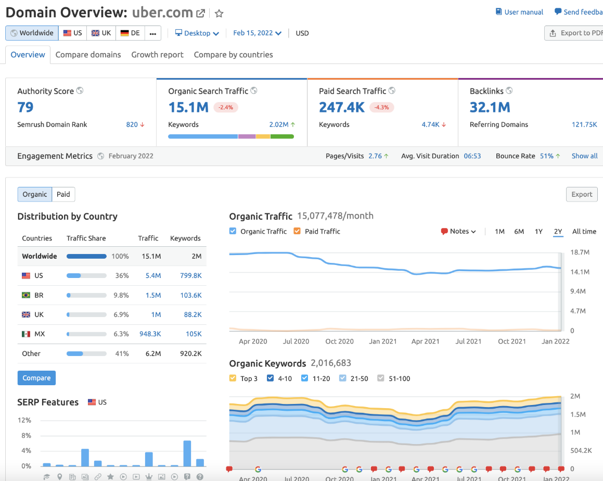The image size is (603, 481).
Task: Click the globe icon next to Backlinks
Action: [x=509, y=91]
